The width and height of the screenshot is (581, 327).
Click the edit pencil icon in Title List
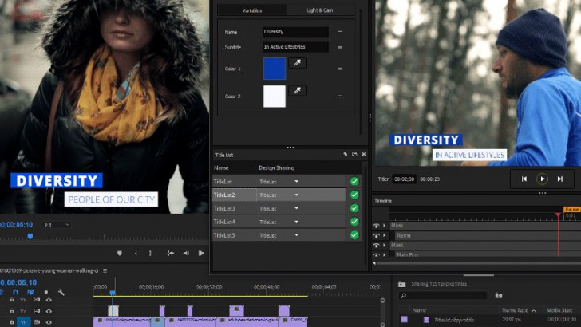coord(346,154)
